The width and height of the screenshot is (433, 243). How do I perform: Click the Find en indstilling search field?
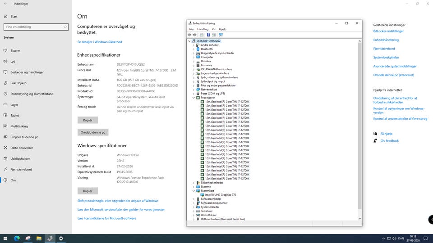[36, 27]
